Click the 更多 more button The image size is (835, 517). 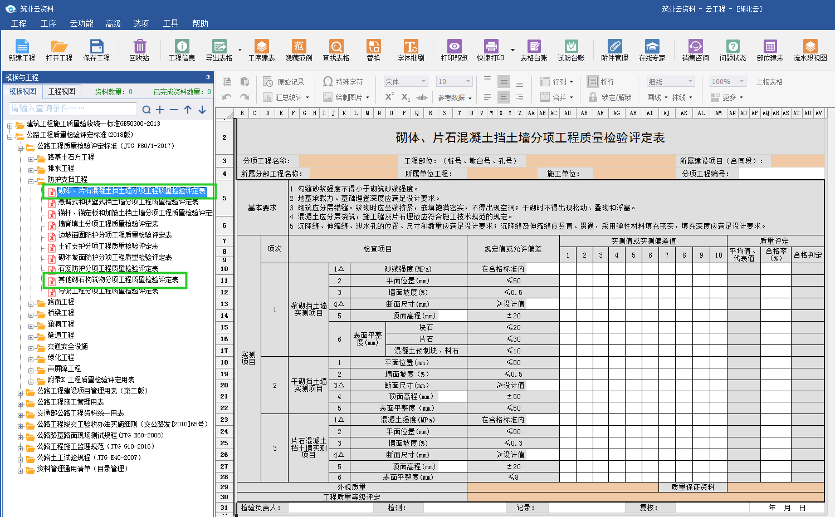tap(727, 97)
